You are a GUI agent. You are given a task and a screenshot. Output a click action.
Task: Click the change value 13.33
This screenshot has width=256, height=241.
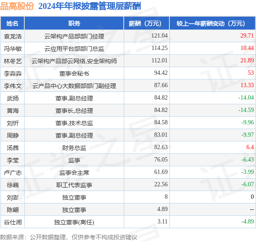coord(247,85)
